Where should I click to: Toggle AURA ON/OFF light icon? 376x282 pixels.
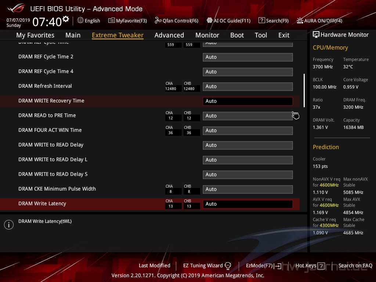[x=300, y=21]
